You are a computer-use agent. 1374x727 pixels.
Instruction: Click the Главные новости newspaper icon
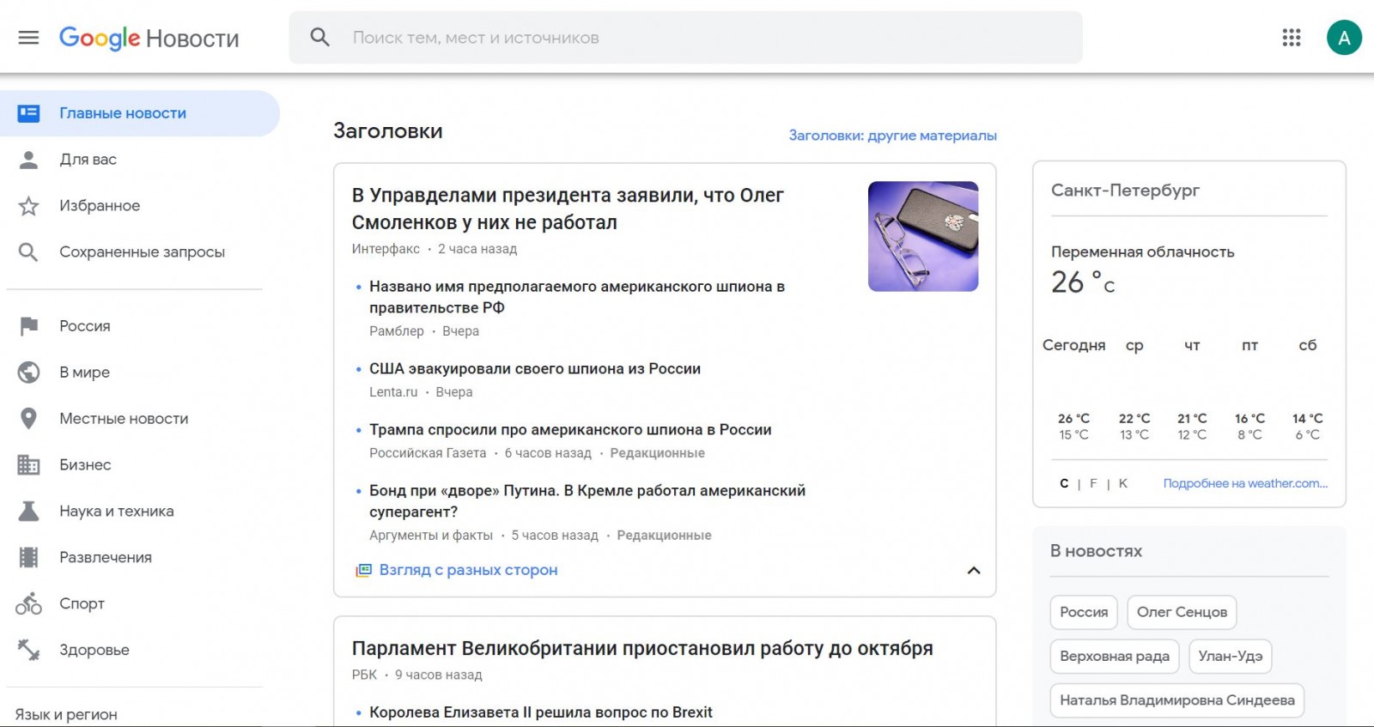pyautogui.click(x=28, y=113)
